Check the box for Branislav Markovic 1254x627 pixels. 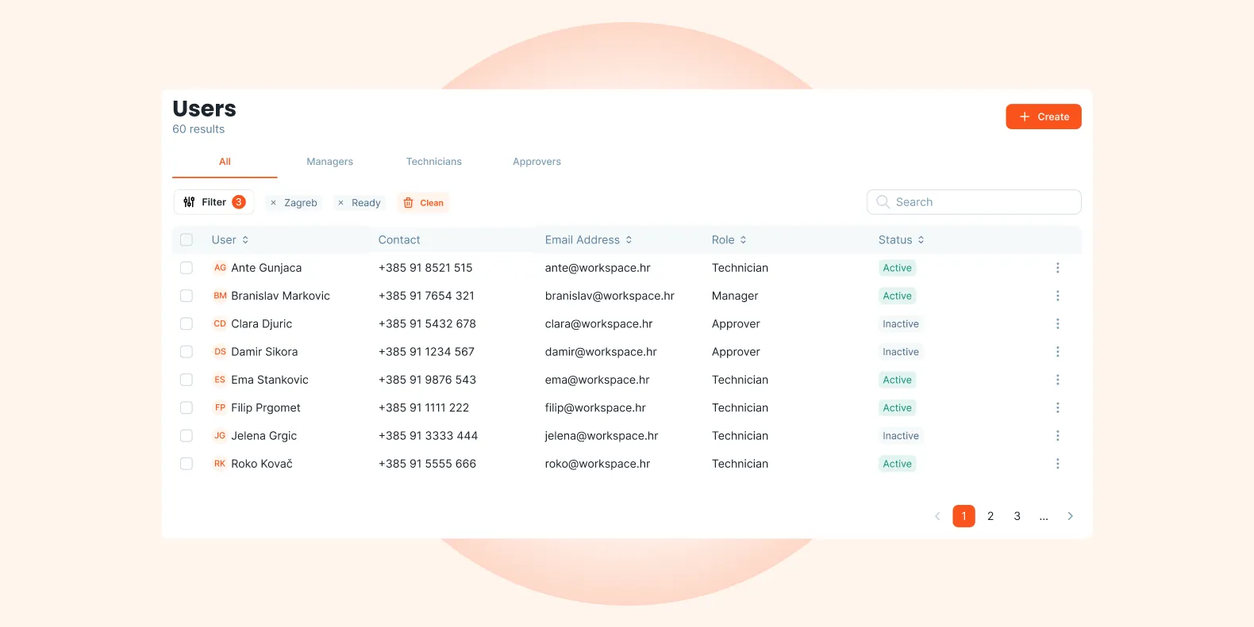(187, 296)
